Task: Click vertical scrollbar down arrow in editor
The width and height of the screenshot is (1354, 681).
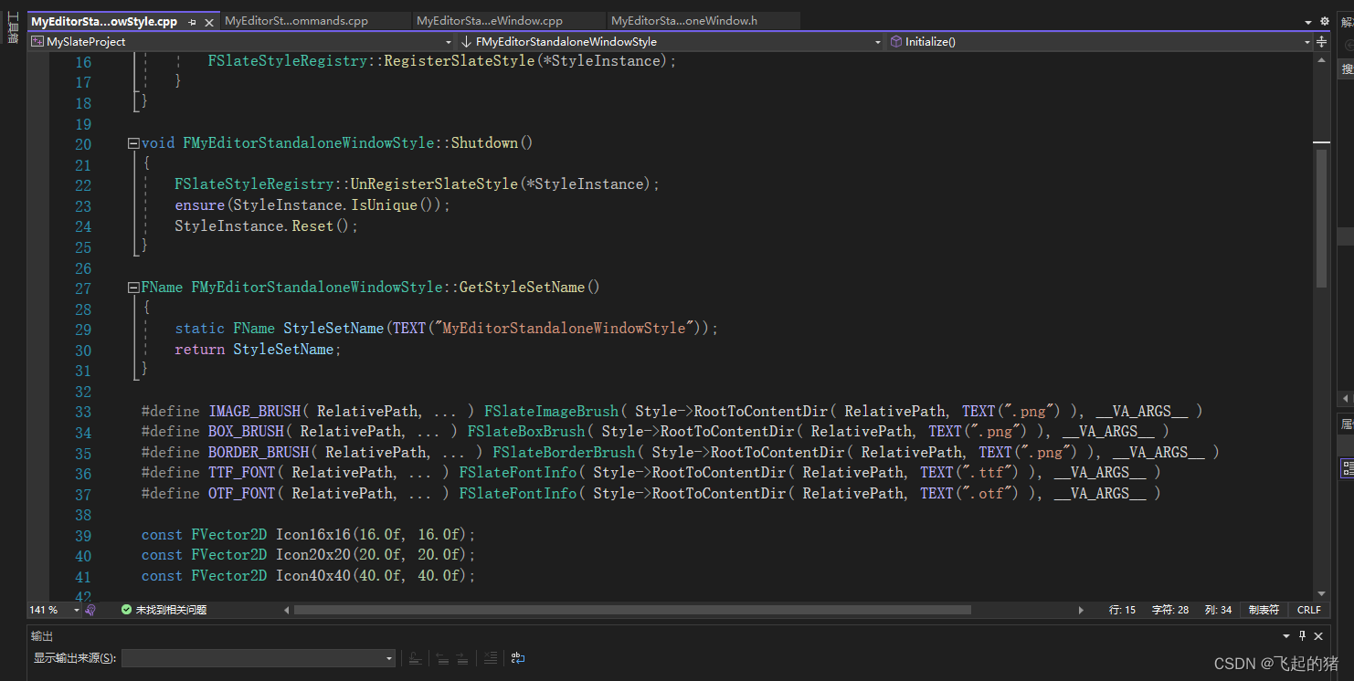Action: (x=1321, y=593)
